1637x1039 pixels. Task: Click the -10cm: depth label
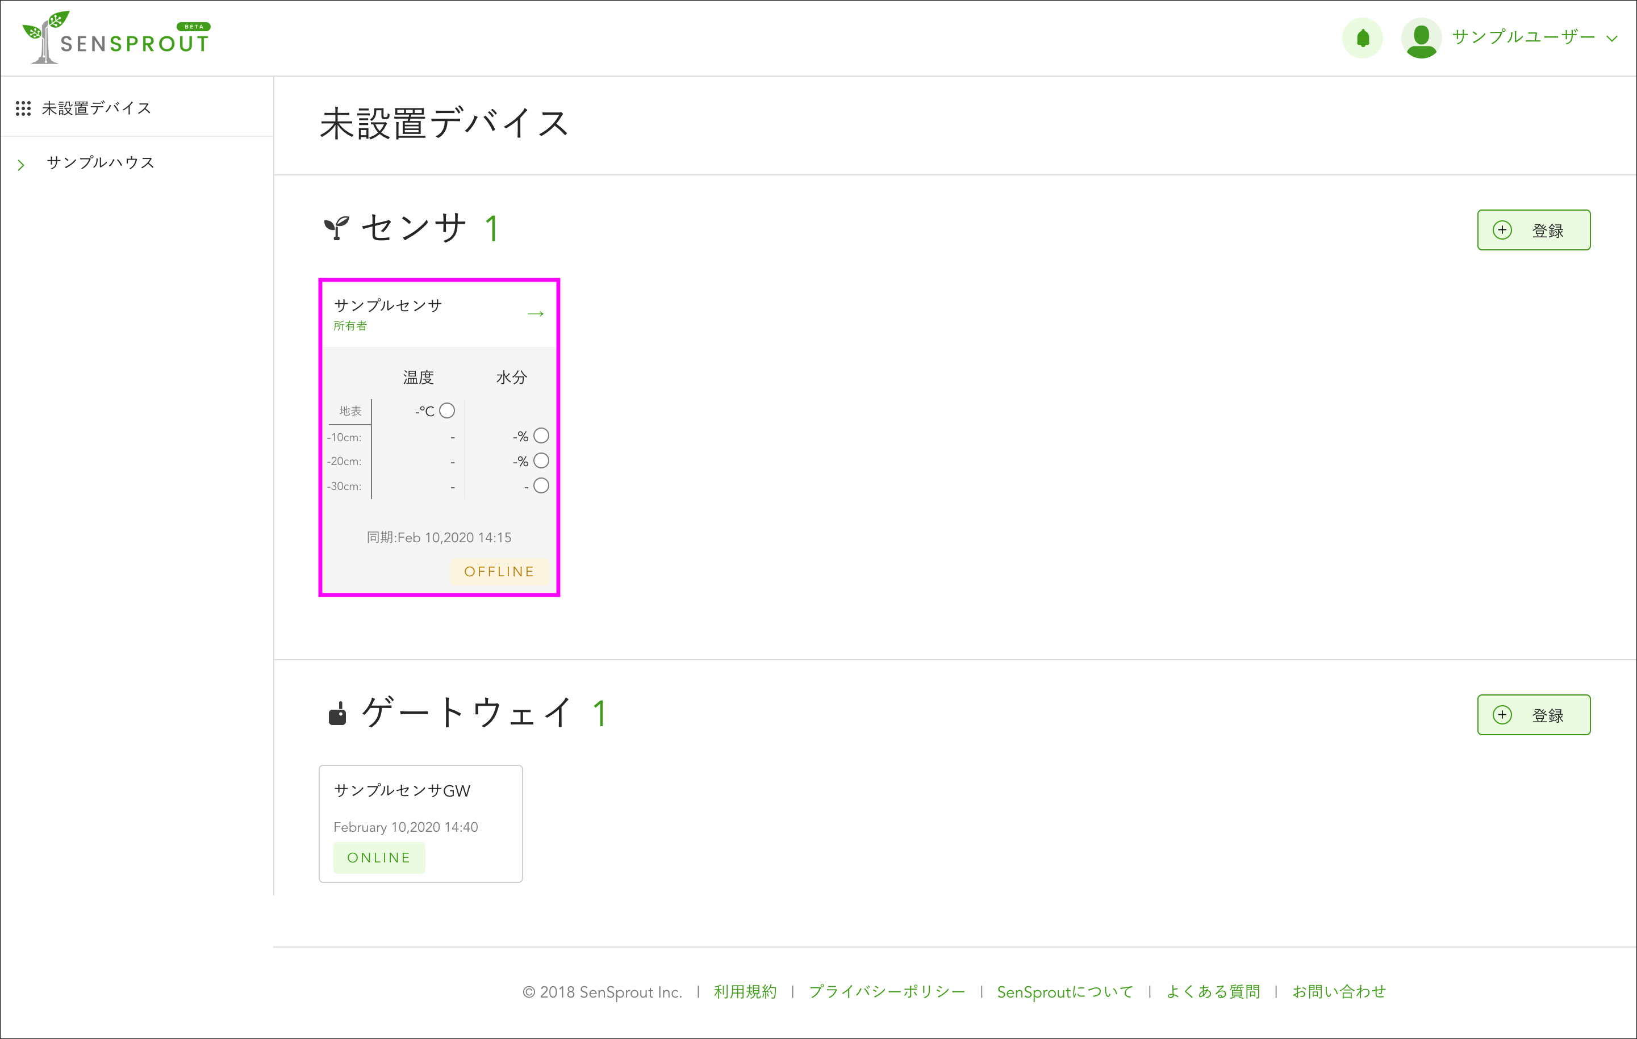344,437
